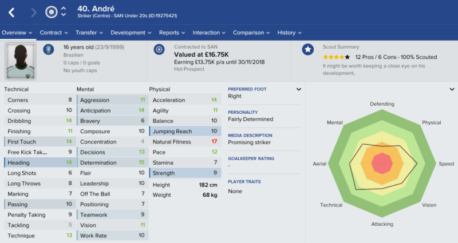Open the Contract menu
This screenshot has width=458, height=243.
[x=54, y=33]
